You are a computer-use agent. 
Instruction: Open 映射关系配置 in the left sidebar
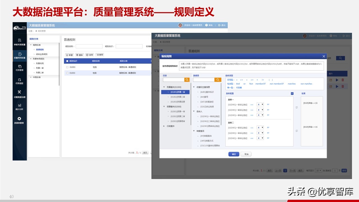click(x=19, y=42)
